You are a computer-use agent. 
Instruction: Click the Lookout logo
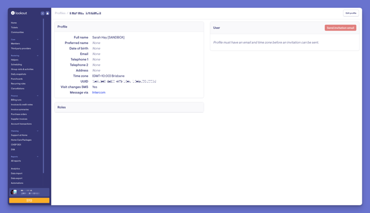point(19,13)
